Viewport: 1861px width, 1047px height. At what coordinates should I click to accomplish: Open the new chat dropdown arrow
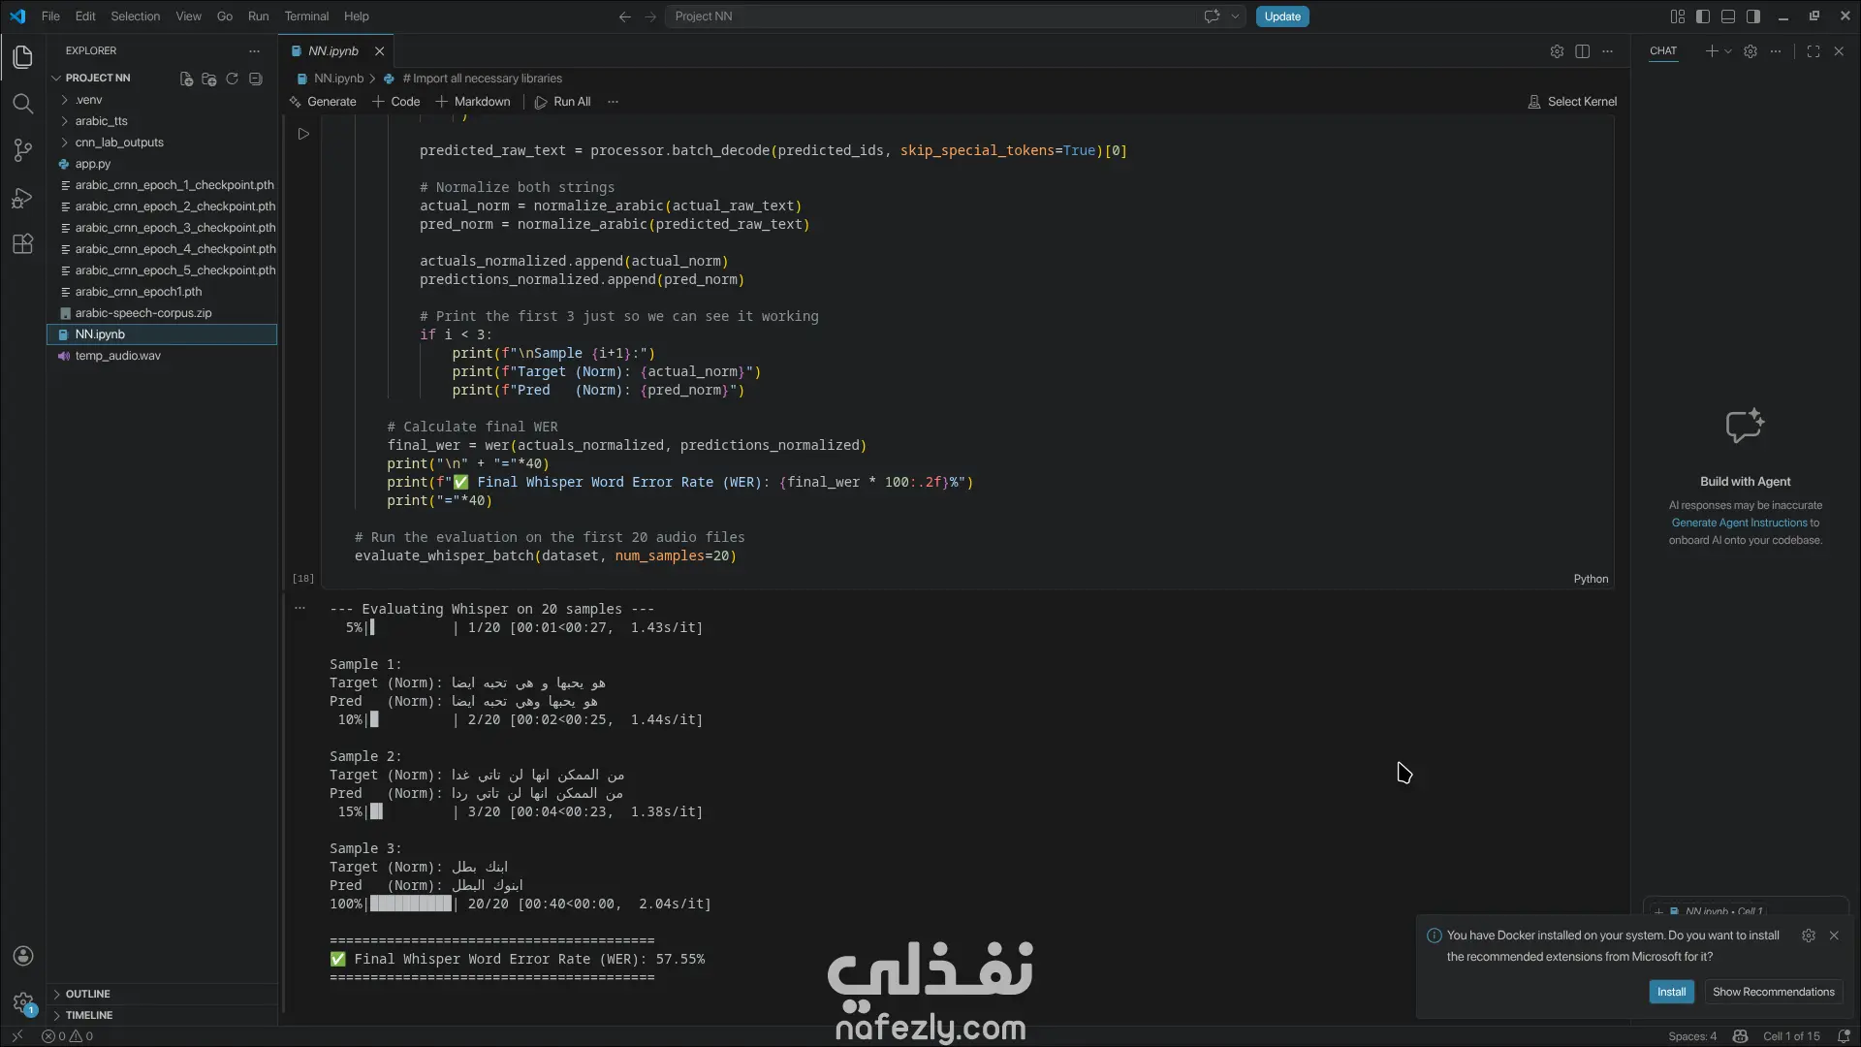(x=1727, y=51)
